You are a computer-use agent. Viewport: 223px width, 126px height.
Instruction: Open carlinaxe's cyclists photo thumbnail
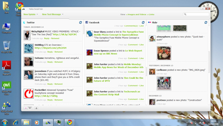164,83
